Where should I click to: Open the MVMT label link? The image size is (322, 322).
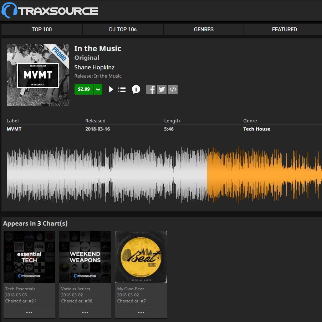14,129
